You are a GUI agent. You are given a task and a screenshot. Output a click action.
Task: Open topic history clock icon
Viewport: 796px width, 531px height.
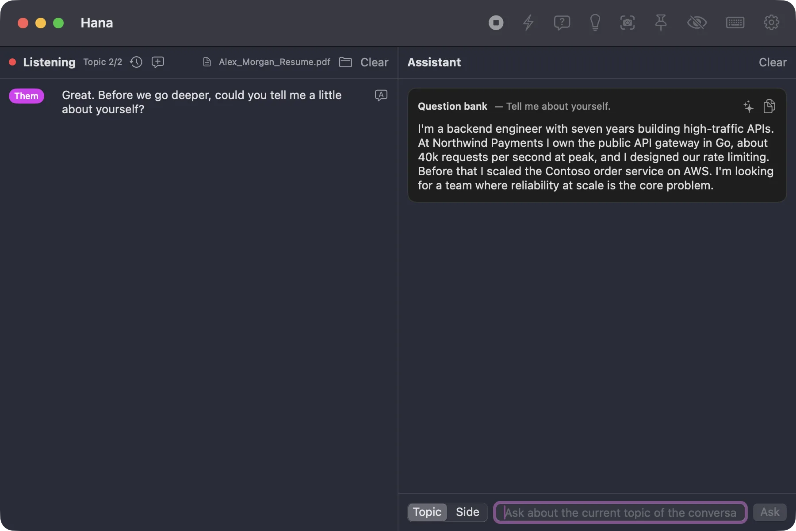[x=136, y=62]
